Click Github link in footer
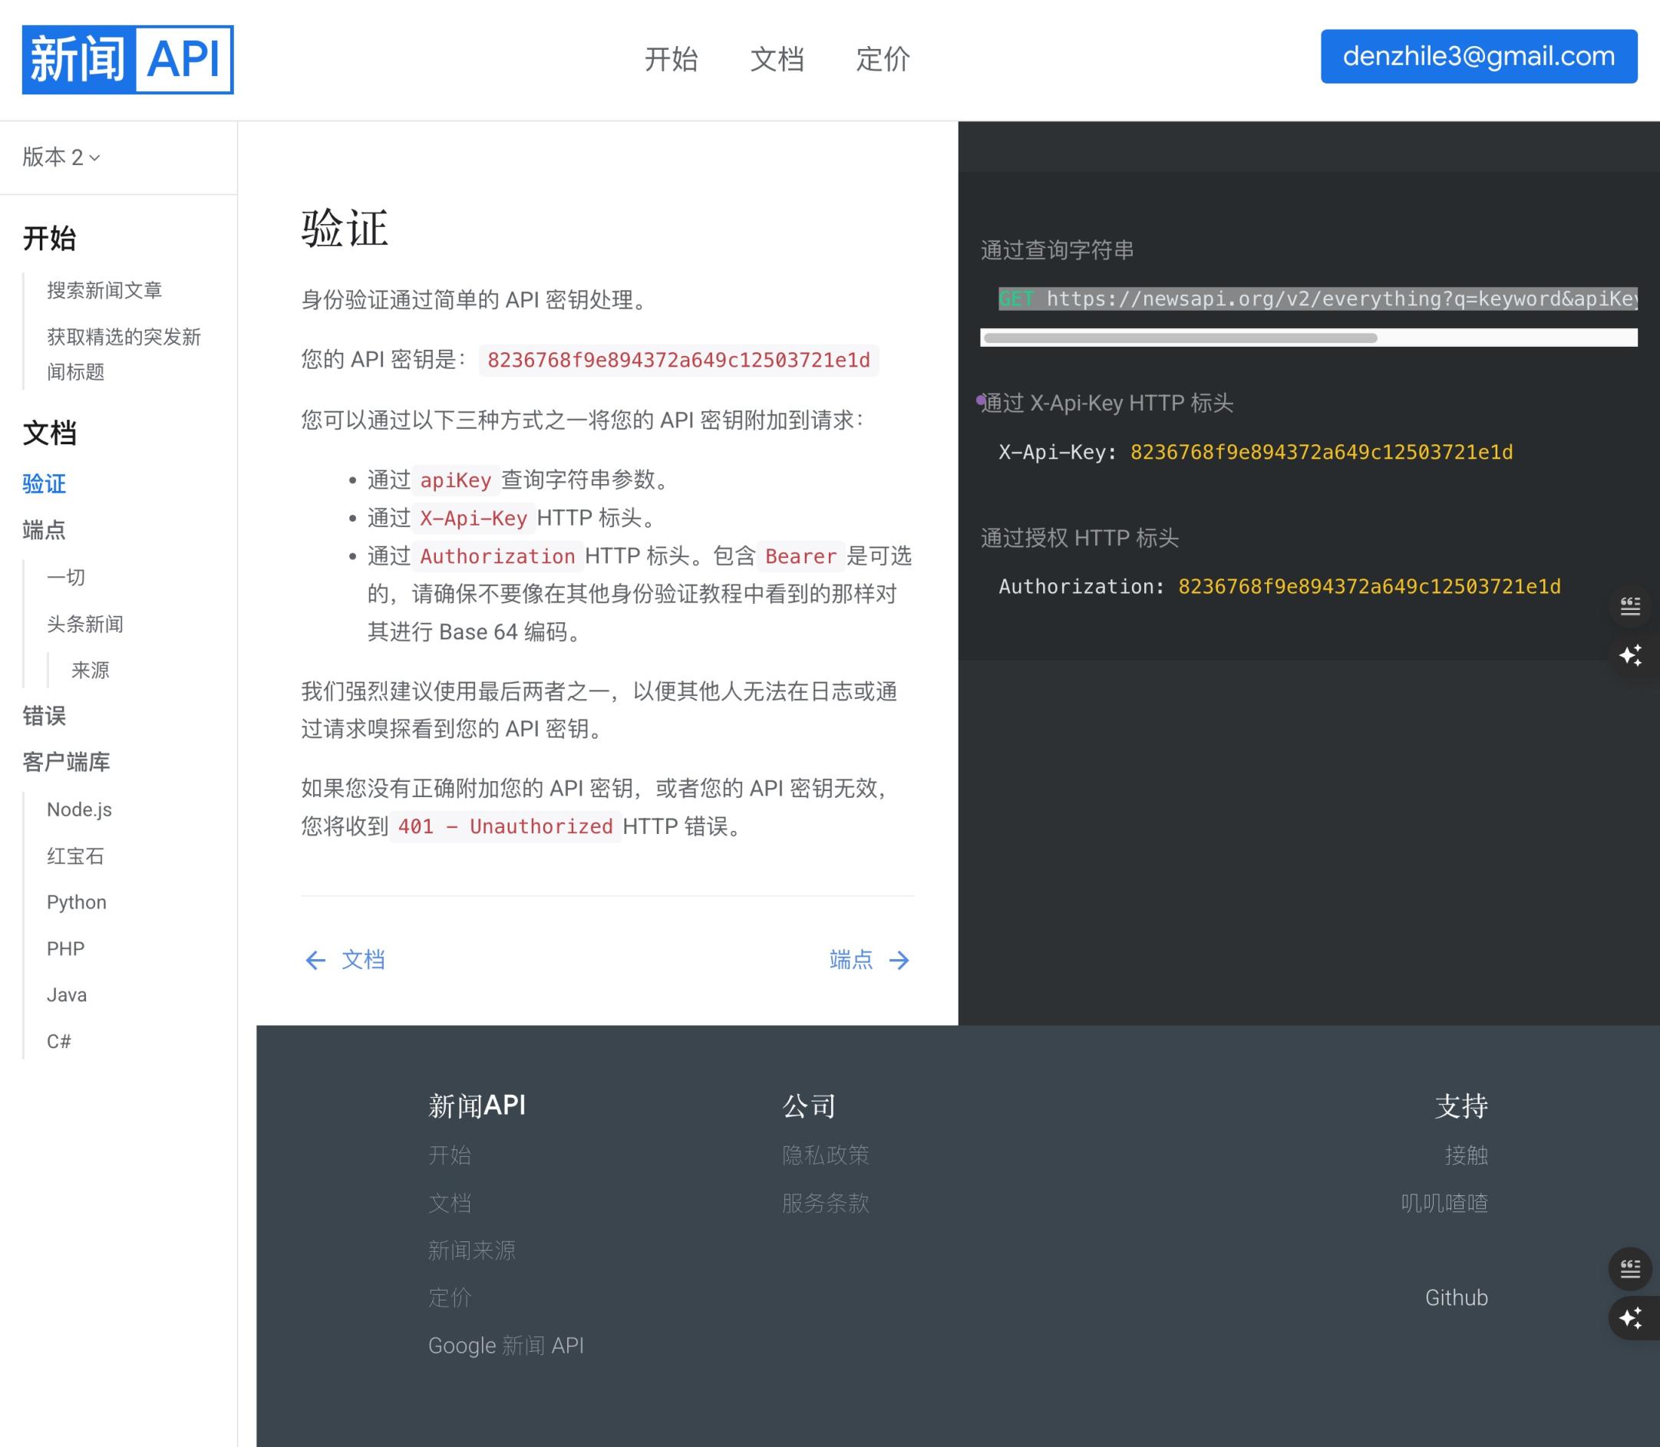The width and height of the screenshot is (1660, 1447). pos(1456,1297)
